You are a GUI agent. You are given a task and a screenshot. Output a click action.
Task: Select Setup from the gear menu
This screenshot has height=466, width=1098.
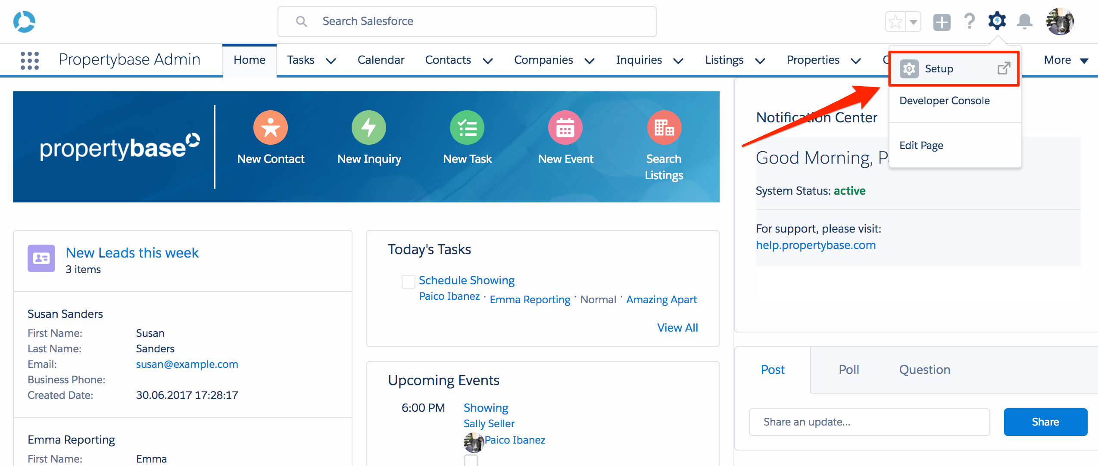coord(954,69)
